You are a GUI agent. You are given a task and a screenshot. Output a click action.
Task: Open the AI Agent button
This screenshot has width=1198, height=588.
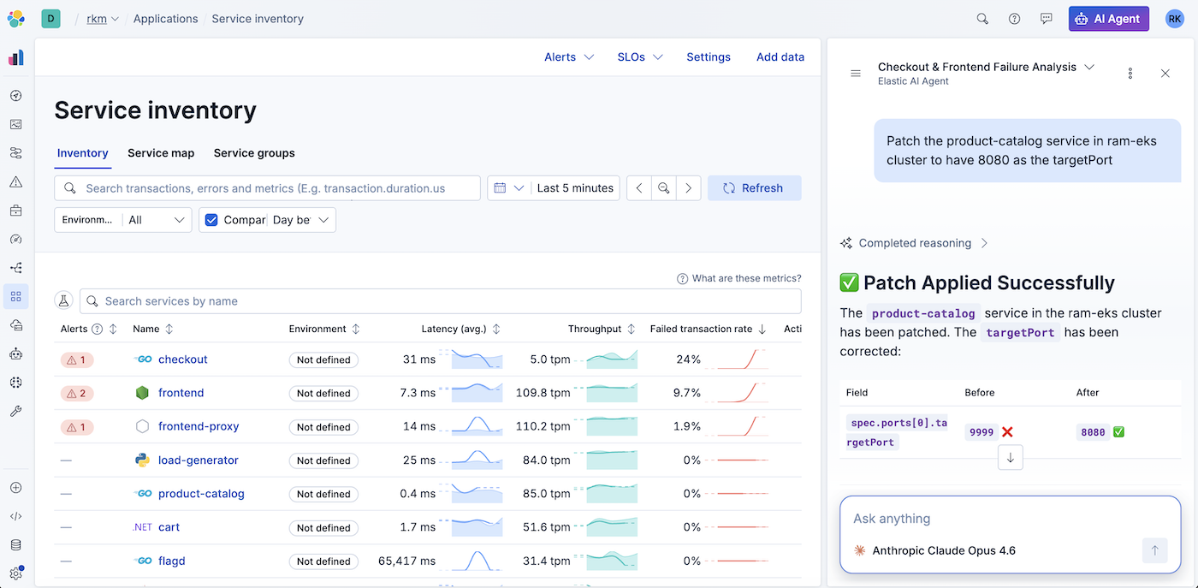tap(1109, 19)
